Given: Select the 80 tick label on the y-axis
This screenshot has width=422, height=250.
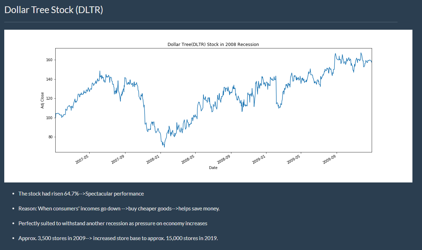Looking at the screenshot, I should pos(50,137).
